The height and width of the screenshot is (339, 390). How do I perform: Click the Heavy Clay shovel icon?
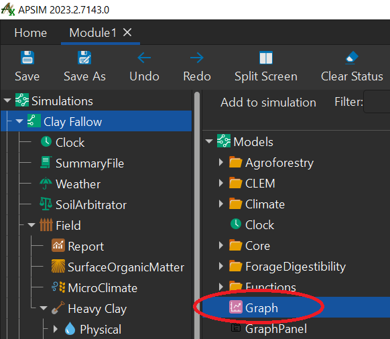pos(58,308)
